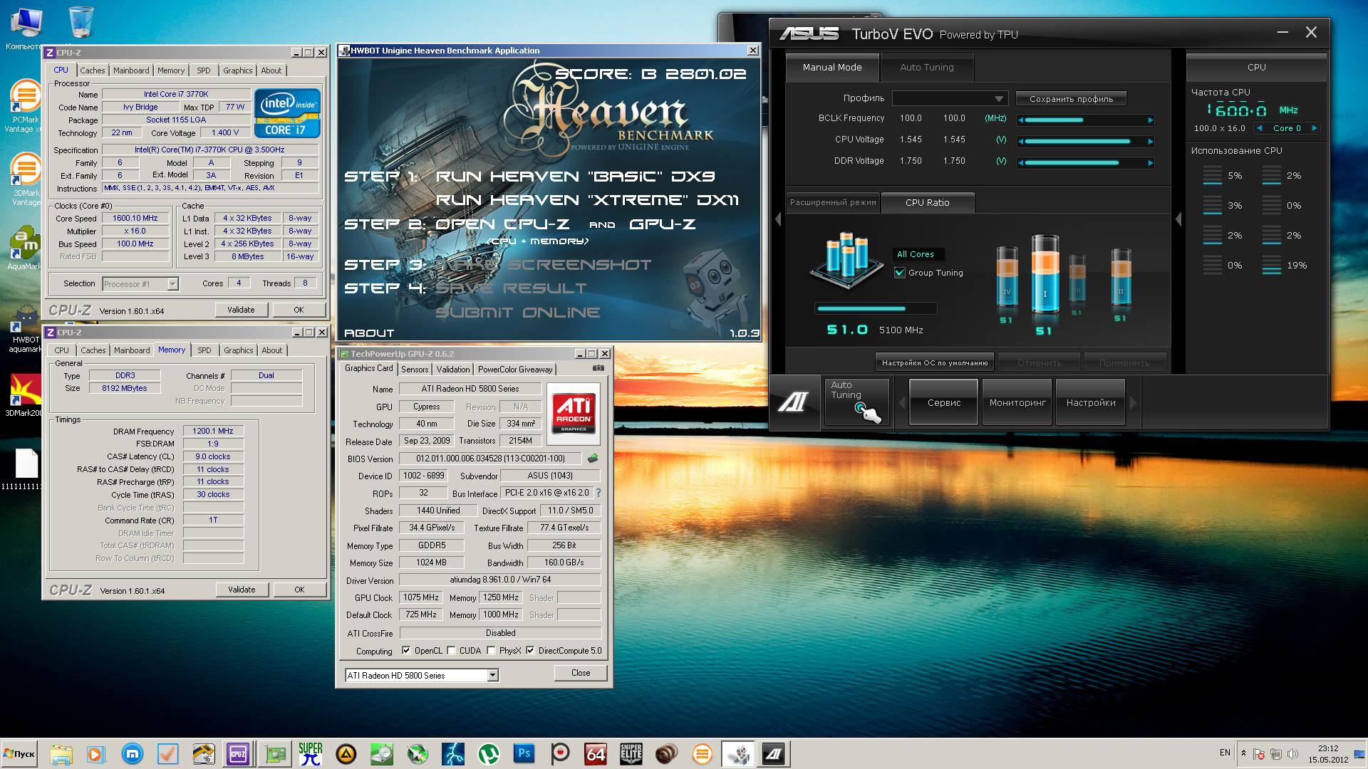Click the GPU-Z screenshot camera icon
The image size is (1368, 769).
(x=598, y=368)
